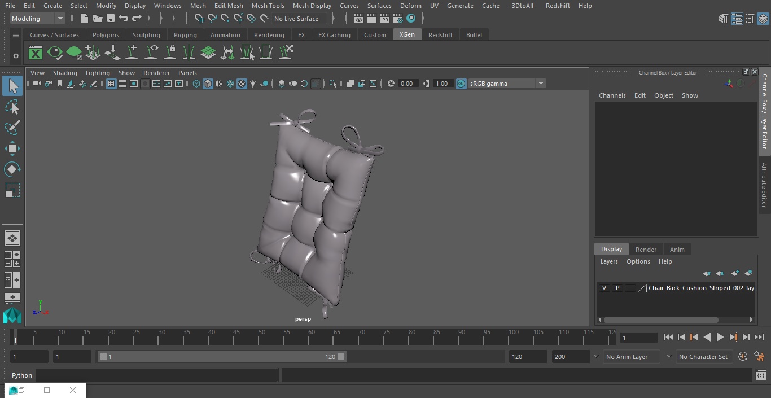
Task: Toggle the film gate display
Action: (122, 84)
